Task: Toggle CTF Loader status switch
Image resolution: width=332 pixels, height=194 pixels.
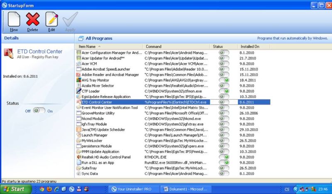Action: [x=224, y=91]
